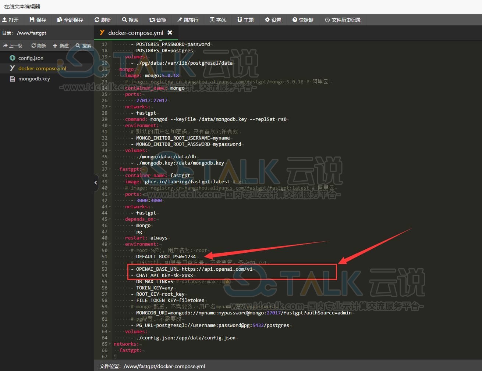Fold the environment block at line 49

[x=110, y=244]
